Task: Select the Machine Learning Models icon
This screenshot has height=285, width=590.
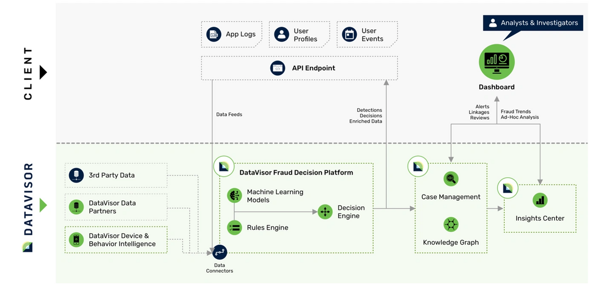Action: click(234, 196)
